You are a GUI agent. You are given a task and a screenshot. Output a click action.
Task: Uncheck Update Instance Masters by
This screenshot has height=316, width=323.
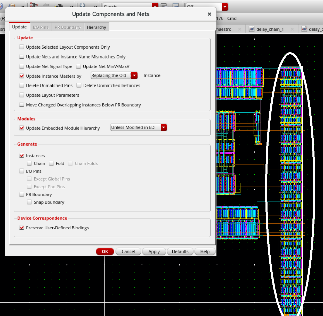point(22,76)
